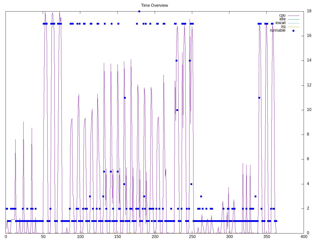Click the x-axis tick label 200
The width and height of the screenshot is (322, 241).
point(155,236)
